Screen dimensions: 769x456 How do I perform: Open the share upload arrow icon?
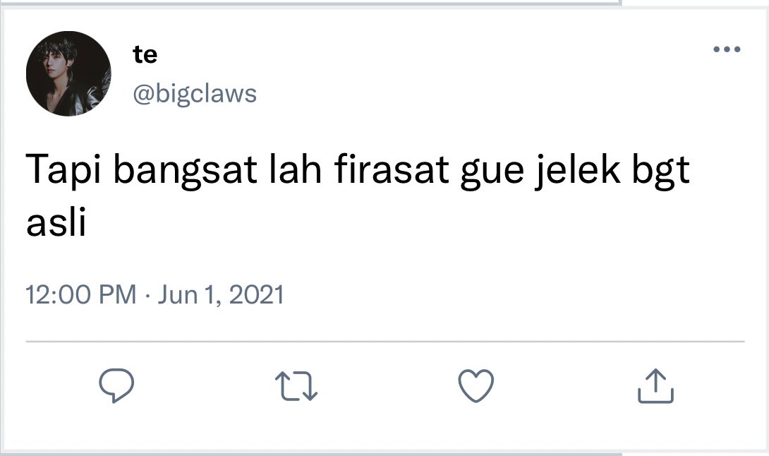[655, 386]
